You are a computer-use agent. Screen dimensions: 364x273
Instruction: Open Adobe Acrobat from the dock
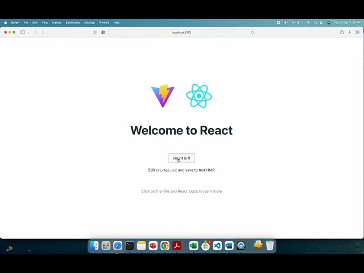tap(177, 246)
